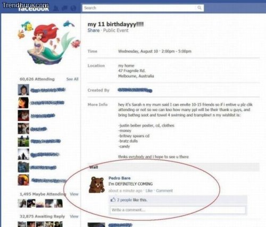Click the thumbs-up like icon

[113, 200]
